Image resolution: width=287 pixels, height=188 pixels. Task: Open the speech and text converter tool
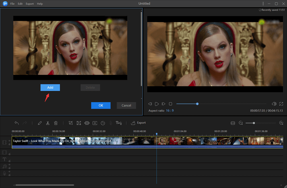pos(119,123)
